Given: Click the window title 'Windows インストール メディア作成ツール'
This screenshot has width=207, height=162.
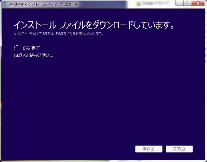Looking at the screenshot, I should [43, 4].
